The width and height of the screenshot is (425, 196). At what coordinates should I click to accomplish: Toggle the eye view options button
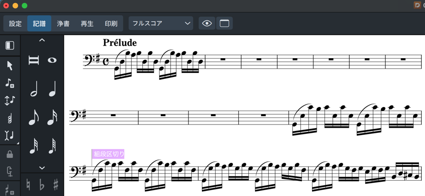pyautogui.click(x=207, y=24)
